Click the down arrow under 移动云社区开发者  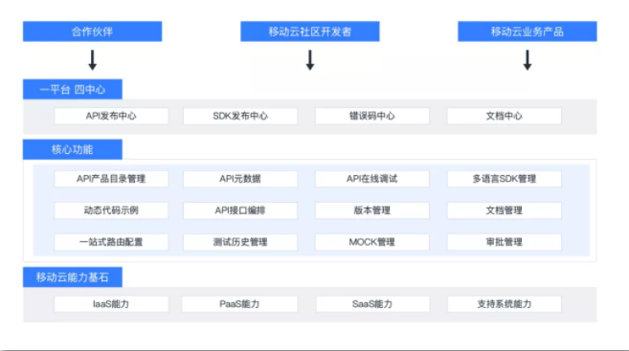pyautogui.click(x=309, y=60)
